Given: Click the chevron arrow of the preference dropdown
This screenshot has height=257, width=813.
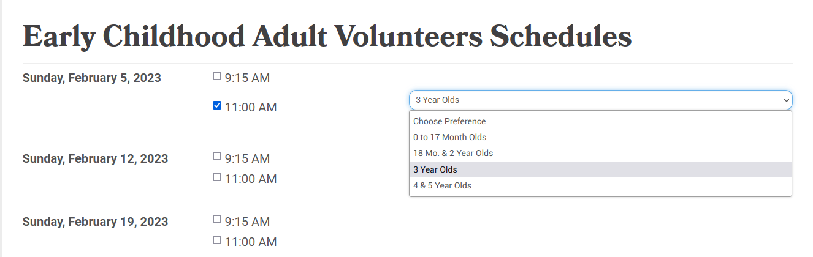Looking at the screenshot, I should [785, 100].
